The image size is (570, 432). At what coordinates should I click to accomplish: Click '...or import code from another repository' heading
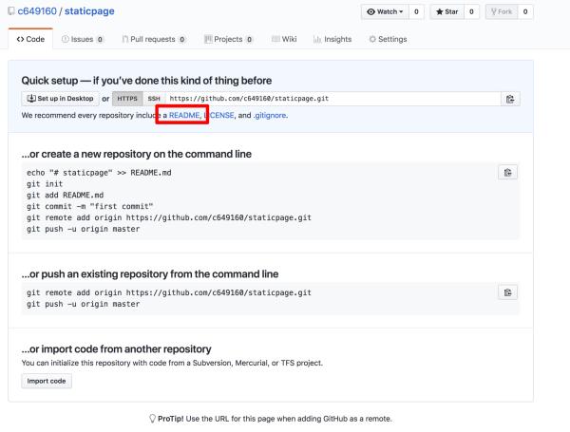[x=116, y=349]
